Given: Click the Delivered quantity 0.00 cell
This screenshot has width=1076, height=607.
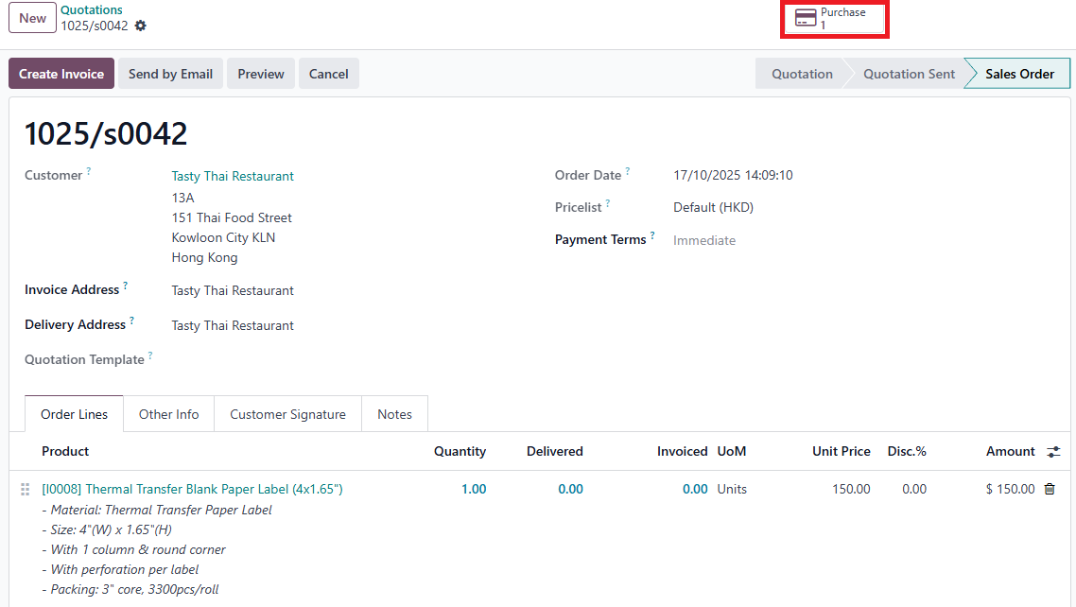Looking at the screenshot, I should coord(569,489).
